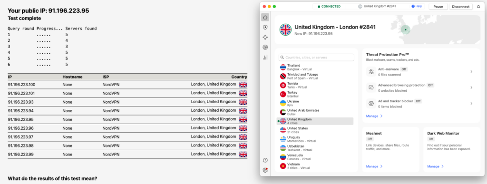The image size is (487, 184).
Task: Click the Anti-malware Off status badge
Action: click(404, 69)
